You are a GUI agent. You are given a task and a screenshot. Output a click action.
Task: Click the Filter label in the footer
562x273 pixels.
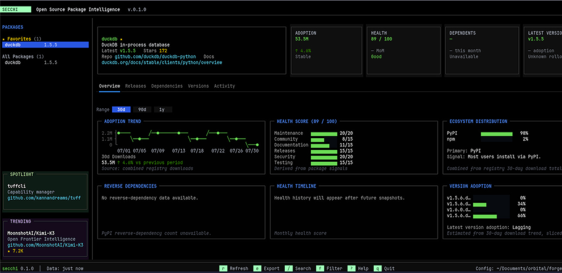click(334, 269)
